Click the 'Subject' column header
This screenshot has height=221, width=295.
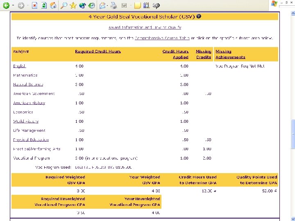point(21,52)
